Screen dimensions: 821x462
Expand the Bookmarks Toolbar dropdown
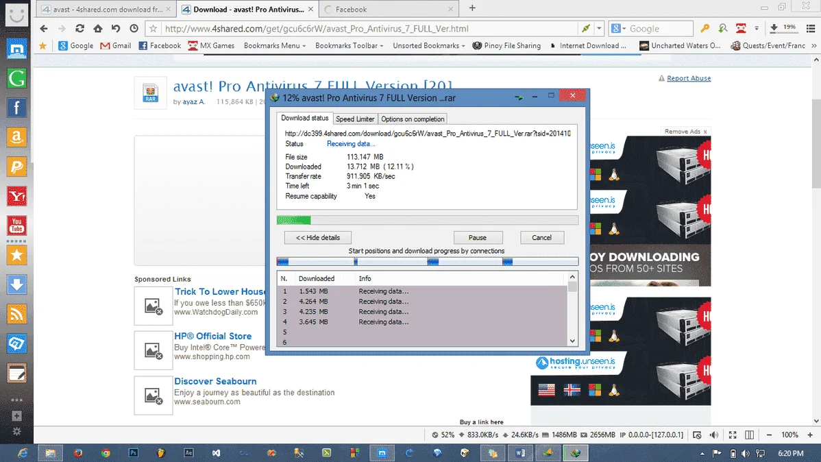coord(350,45)
